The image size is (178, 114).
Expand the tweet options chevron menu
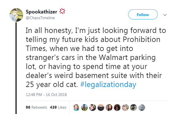[165, 15]
